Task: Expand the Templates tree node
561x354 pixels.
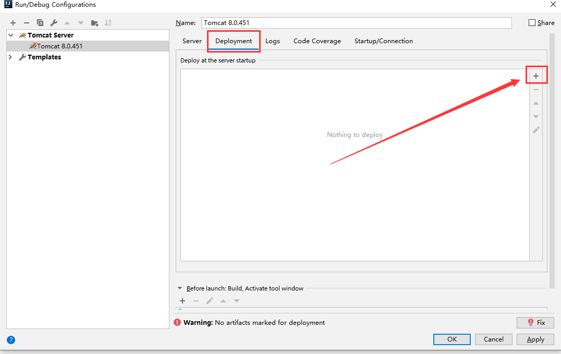Action: coord(10,57)
